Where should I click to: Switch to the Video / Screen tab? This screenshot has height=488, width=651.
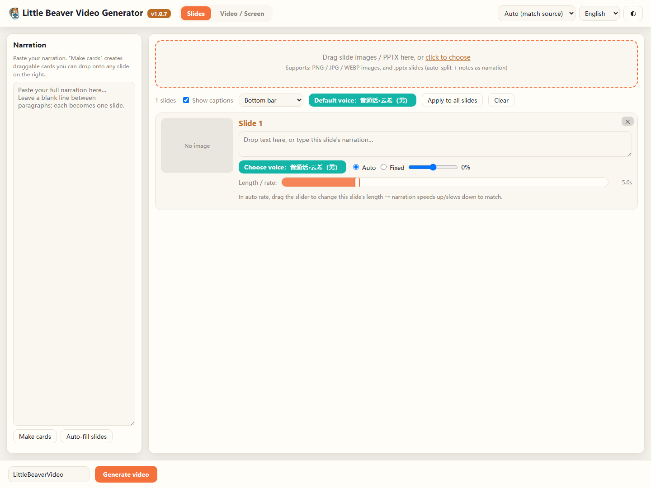pos(242,14)
